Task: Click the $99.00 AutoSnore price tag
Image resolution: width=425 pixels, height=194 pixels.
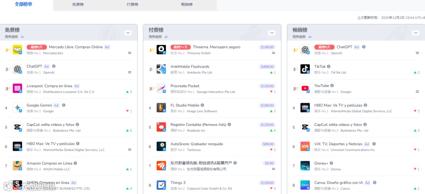Action: [x=268, y=144]
